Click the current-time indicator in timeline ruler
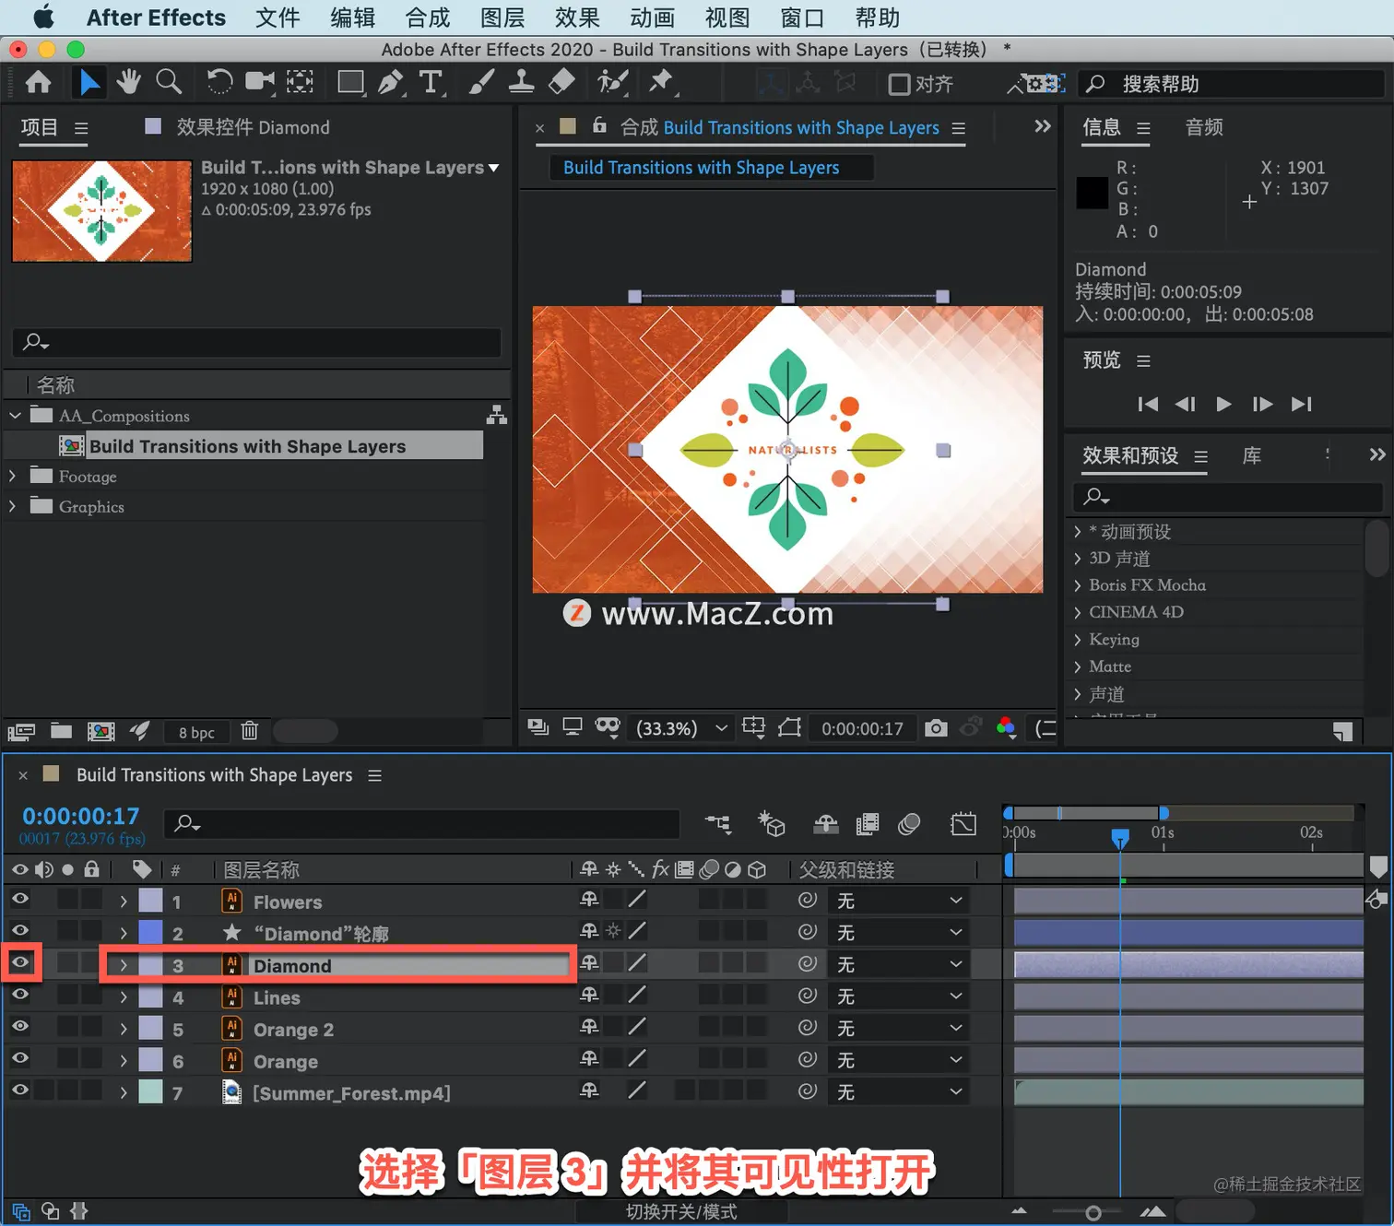This screenshot has width=1394, height=1226. [1120, 836]
